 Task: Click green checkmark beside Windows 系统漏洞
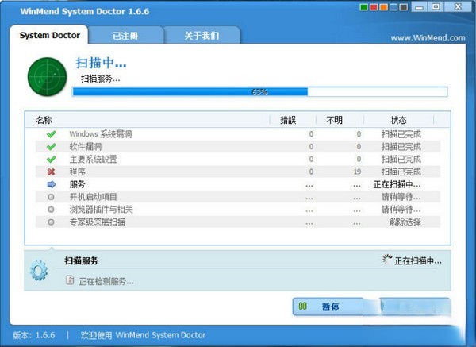tap(52, 134)
